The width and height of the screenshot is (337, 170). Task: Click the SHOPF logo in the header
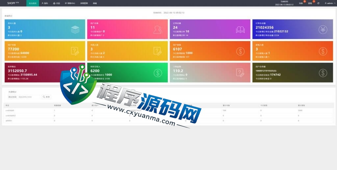[x=13, y=3]
